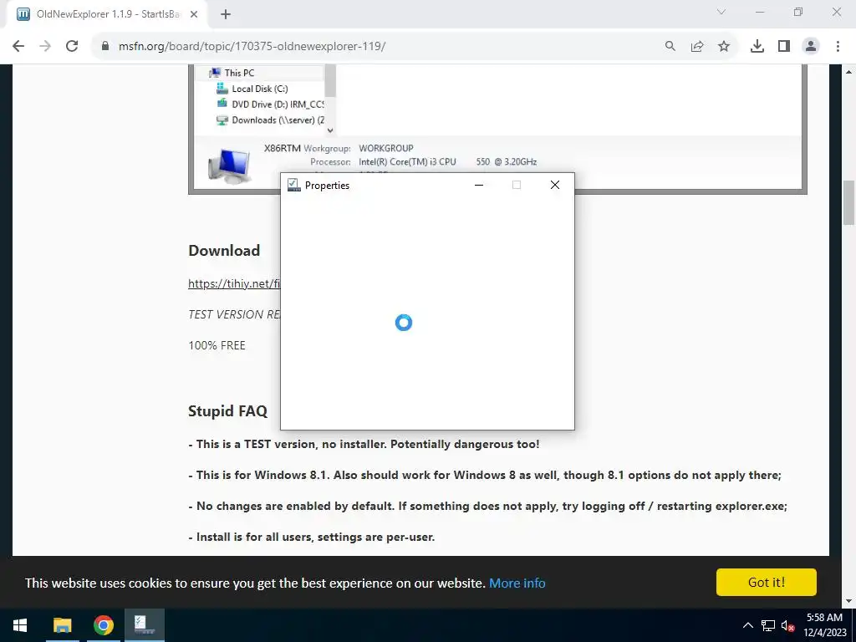The image size is (856, 642).
Task: Click 'This is a TEST version' line
Action: (364, 445)
